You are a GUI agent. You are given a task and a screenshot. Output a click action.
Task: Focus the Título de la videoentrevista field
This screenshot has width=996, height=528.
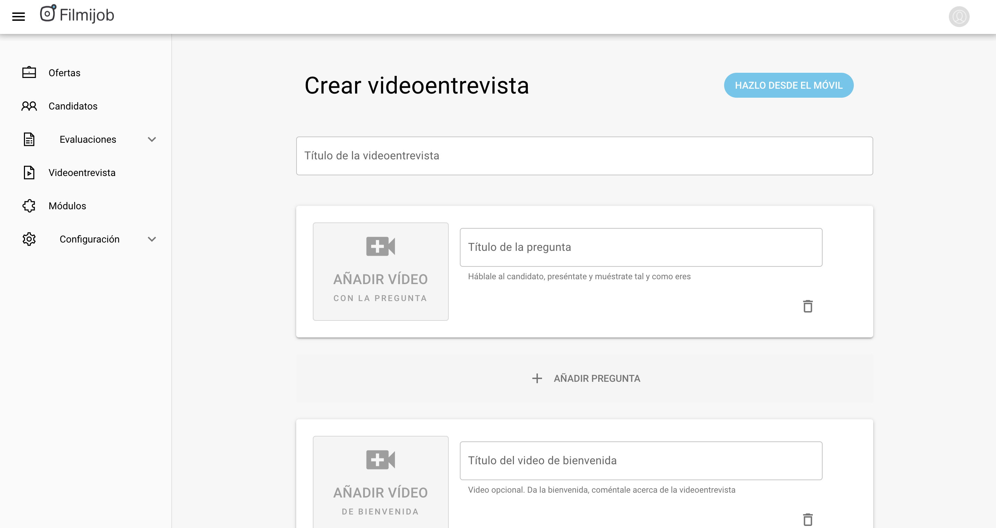pos(584,156)
